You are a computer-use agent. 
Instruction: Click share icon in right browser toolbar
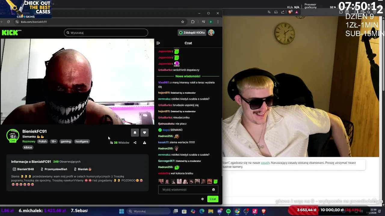pyautogui.click(x=283, y=12)
